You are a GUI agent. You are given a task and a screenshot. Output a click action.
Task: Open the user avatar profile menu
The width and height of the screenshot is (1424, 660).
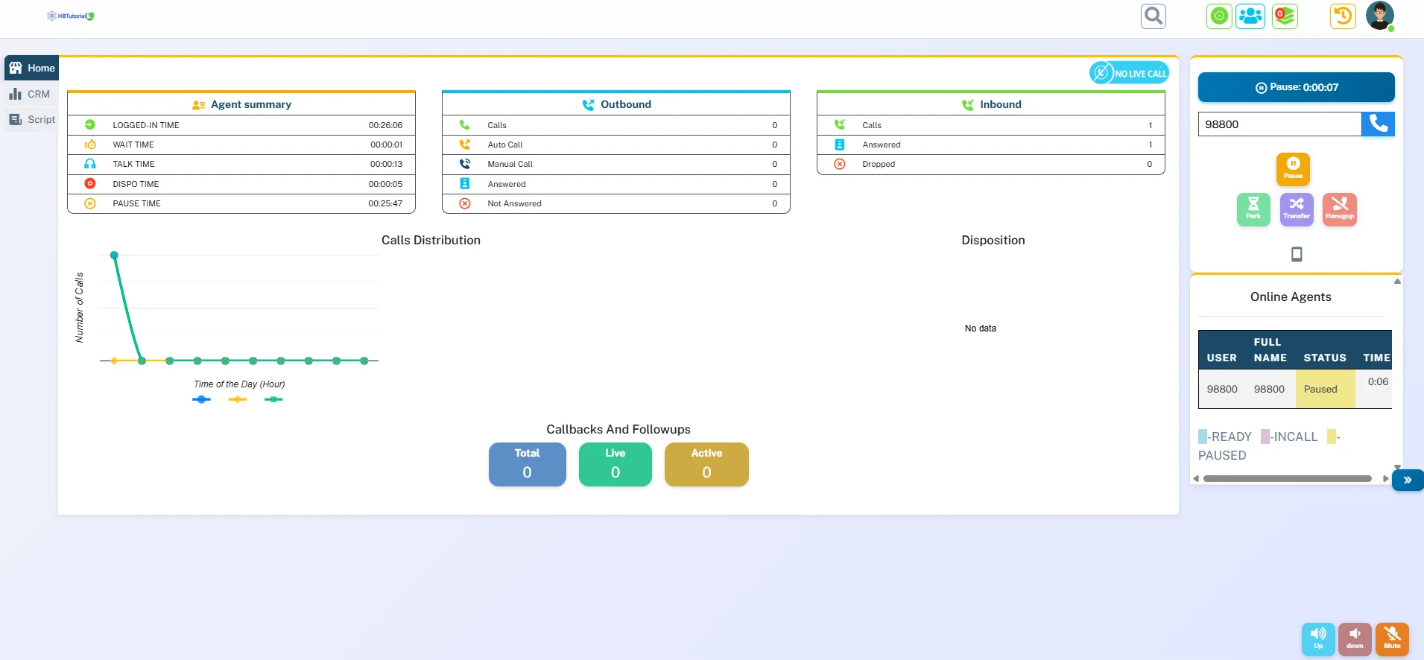click(x=1380, y=16)
